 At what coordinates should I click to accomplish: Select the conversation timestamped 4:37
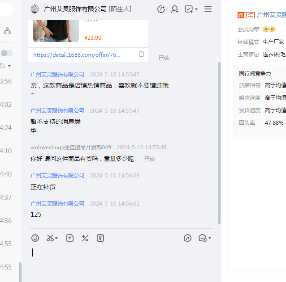point(6,198)
